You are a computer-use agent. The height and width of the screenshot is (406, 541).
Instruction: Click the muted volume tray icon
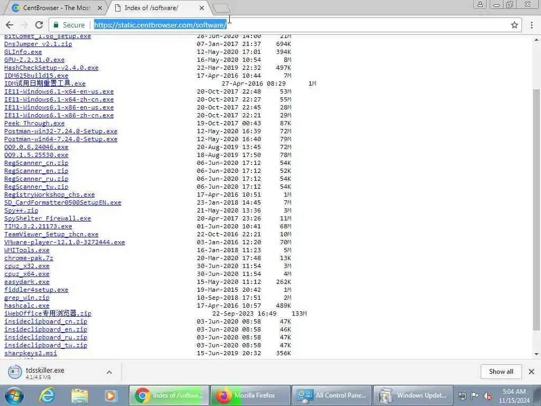(488, 396)
